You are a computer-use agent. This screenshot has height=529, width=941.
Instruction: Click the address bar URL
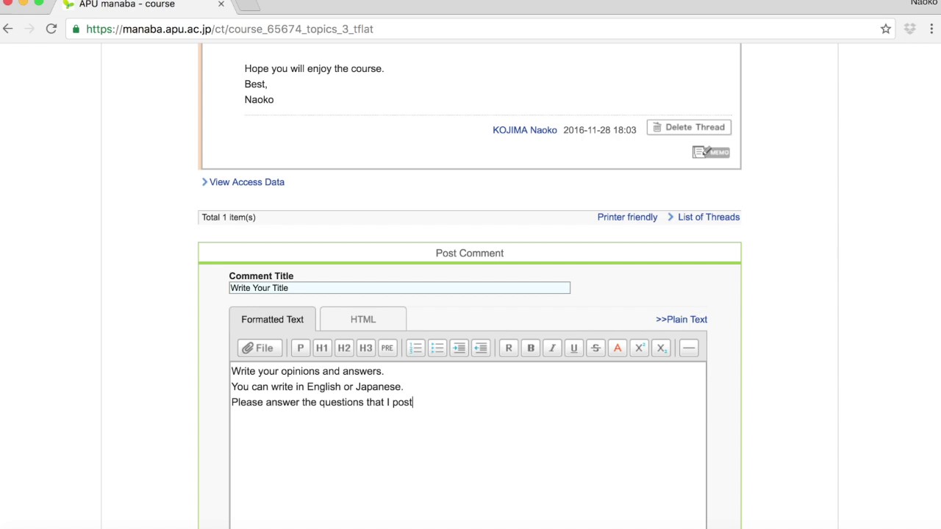pyautogui.click(x=229, y=29)
